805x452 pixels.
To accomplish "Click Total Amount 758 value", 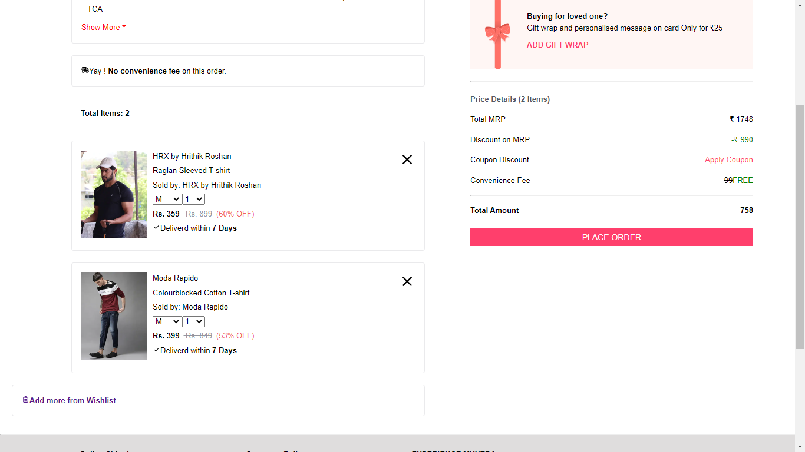I will click(747, 210).
